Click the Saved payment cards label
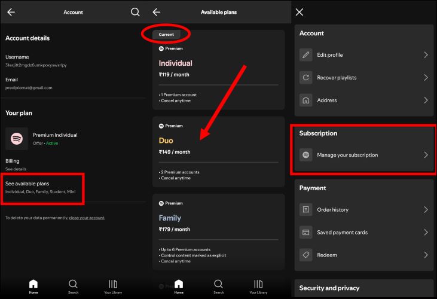 342,232
